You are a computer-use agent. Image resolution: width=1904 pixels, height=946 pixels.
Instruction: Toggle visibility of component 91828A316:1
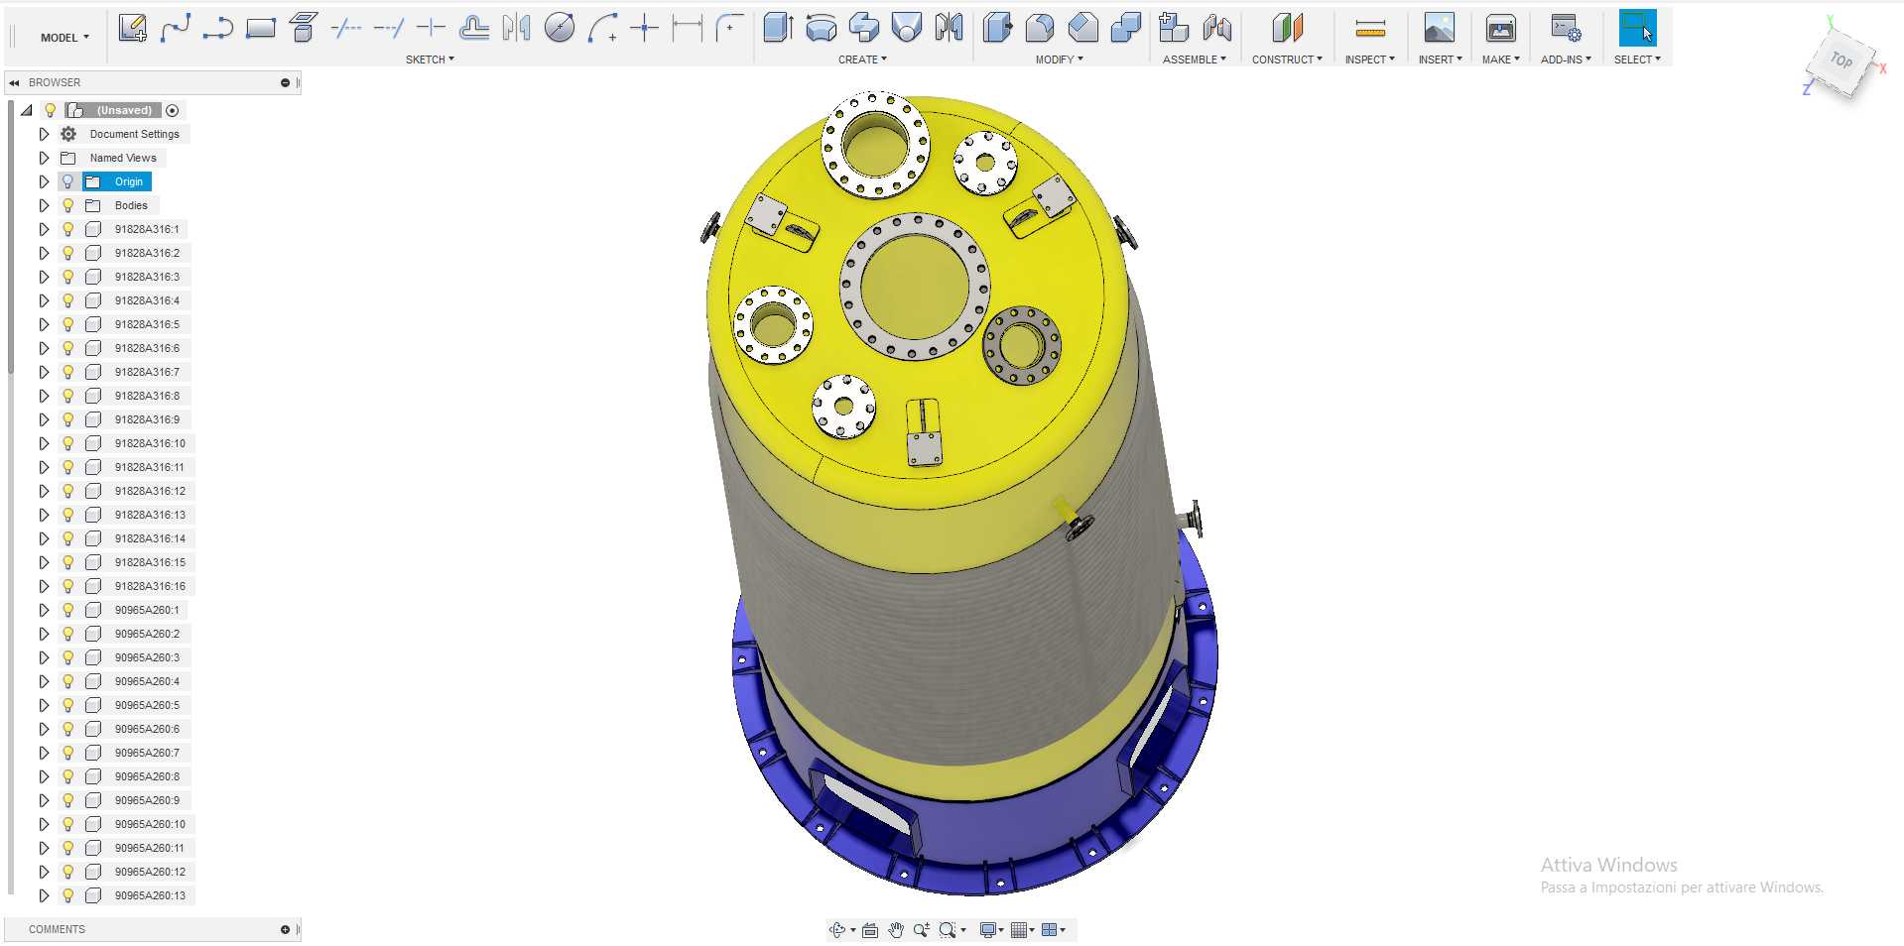67,229
